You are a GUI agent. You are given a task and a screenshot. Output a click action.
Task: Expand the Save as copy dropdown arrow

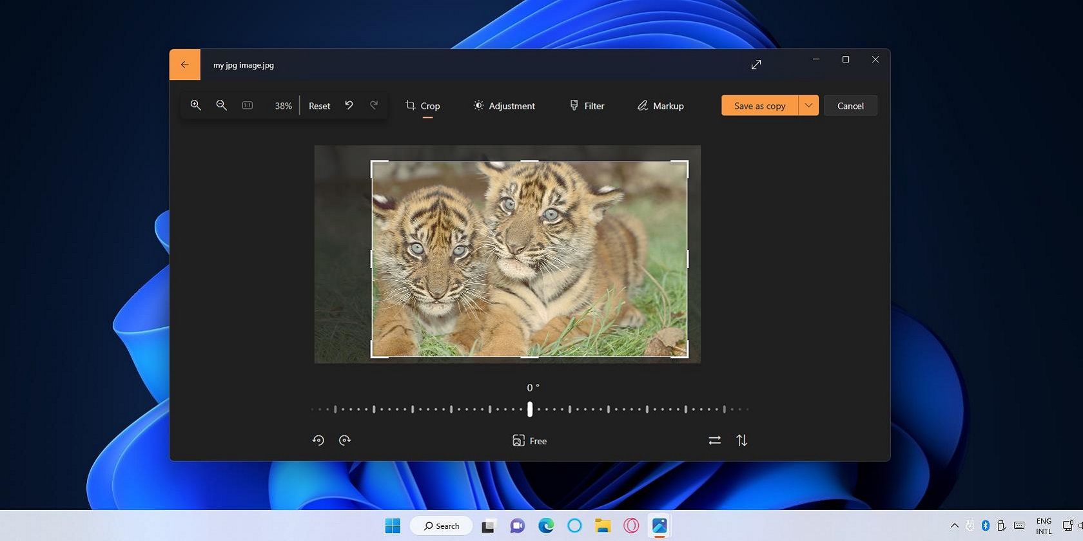[x=808, y=106]
